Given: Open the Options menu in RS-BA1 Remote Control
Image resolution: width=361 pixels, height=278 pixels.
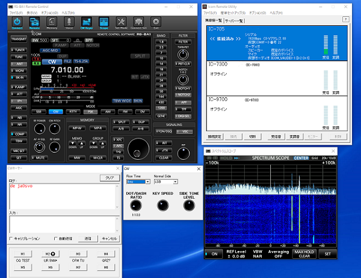Looking at the screenshot, I should point(49,13).
